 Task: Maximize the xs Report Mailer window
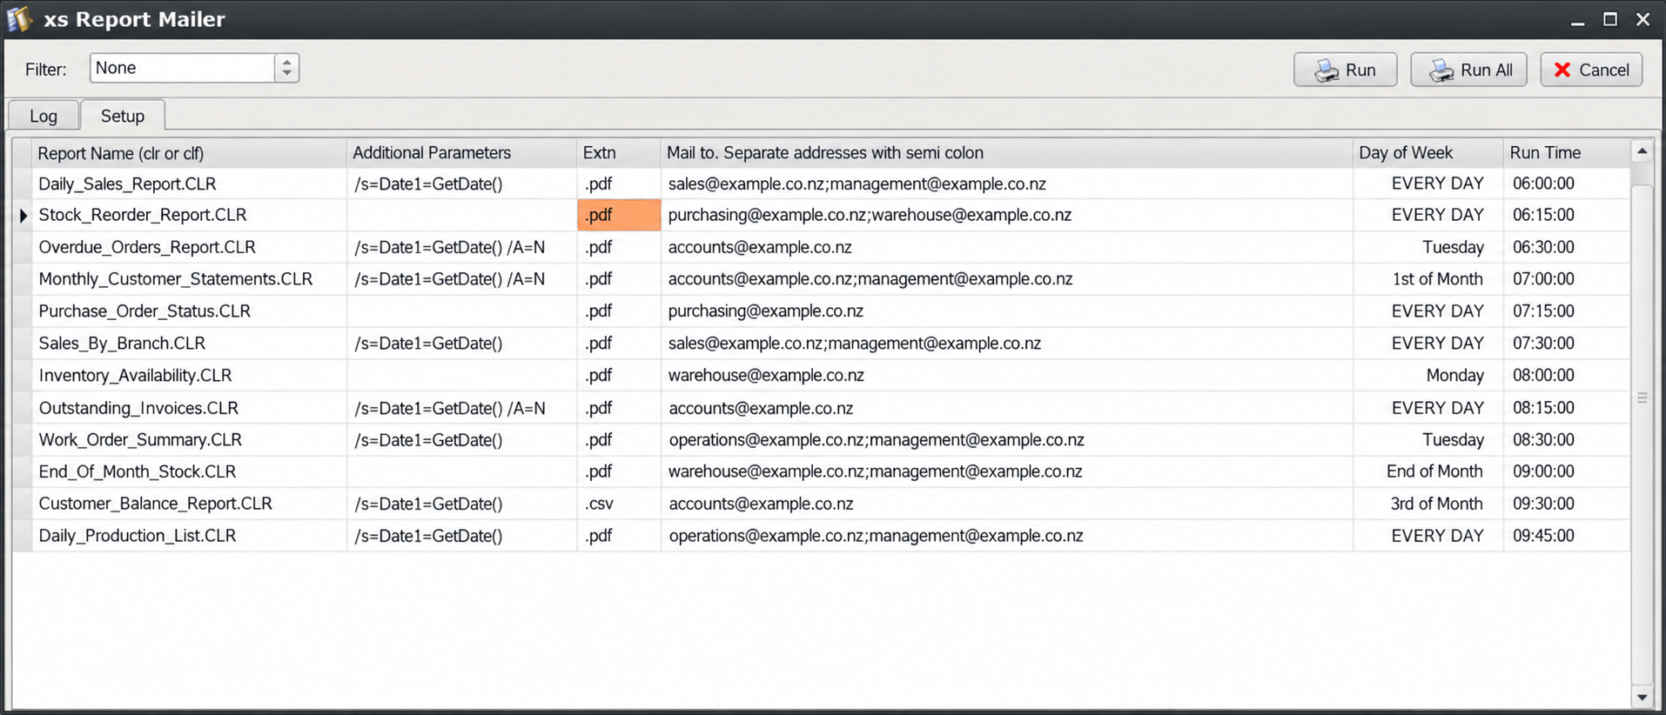[x=1610, y=19]
